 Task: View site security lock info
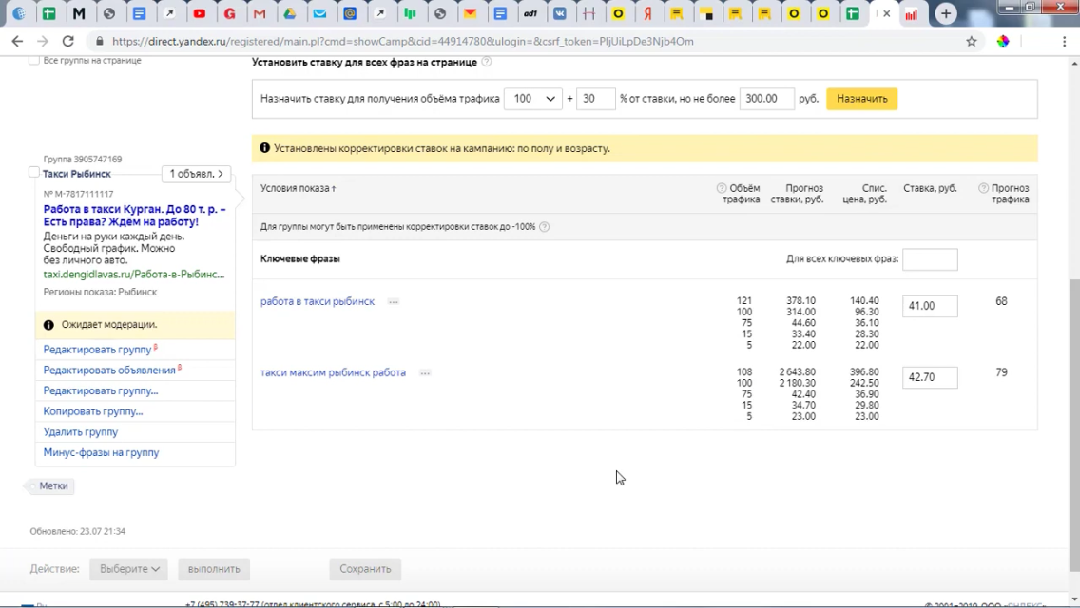coord(99,41)
